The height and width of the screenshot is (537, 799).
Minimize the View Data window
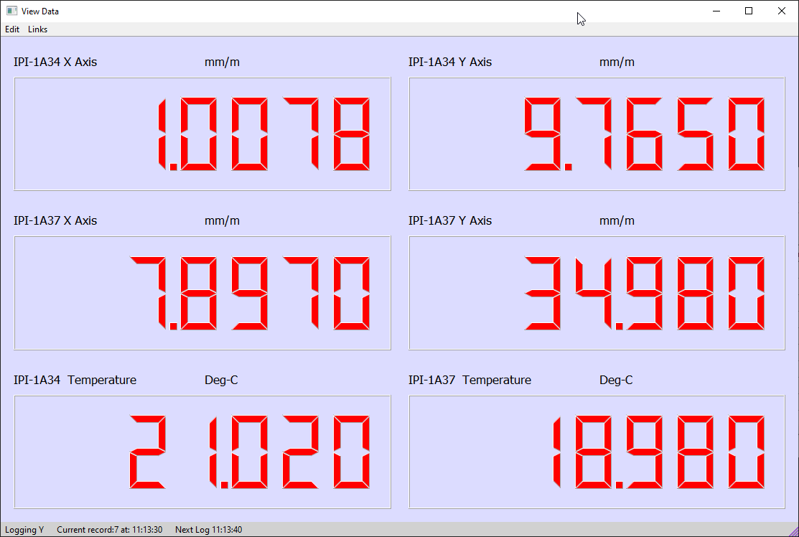[716, 11]
